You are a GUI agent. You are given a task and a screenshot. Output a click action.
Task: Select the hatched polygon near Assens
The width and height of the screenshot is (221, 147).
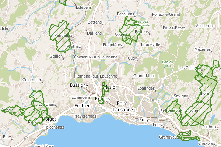coord(130,30)
